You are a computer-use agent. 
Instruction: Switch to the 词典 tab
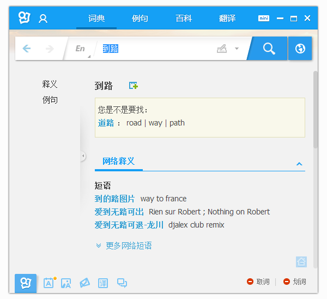(96, 19)
